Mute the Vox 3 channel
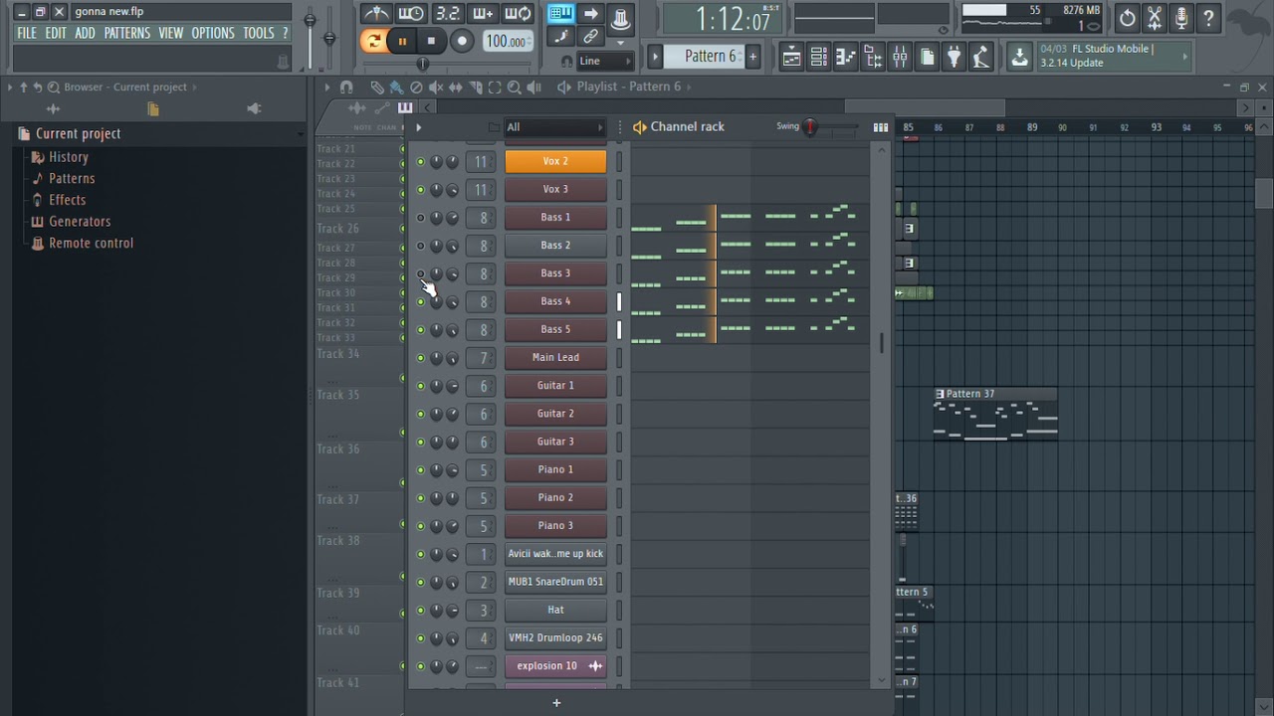 click(420, 190)
